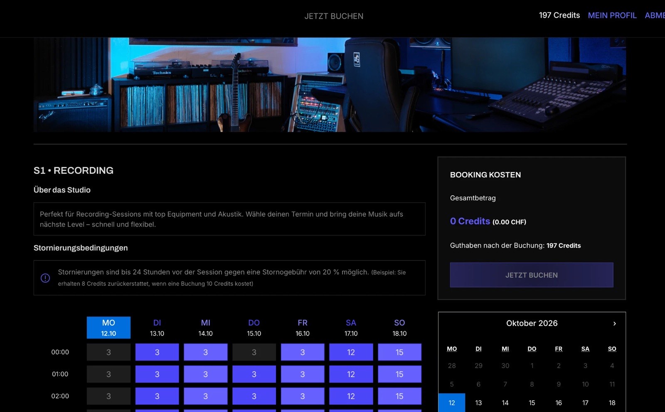The height and width of the screenshot is (412, 665).
Task: Book Wednesday 00:00 slot
Action: pyautogui.click(x=206, y=352)
